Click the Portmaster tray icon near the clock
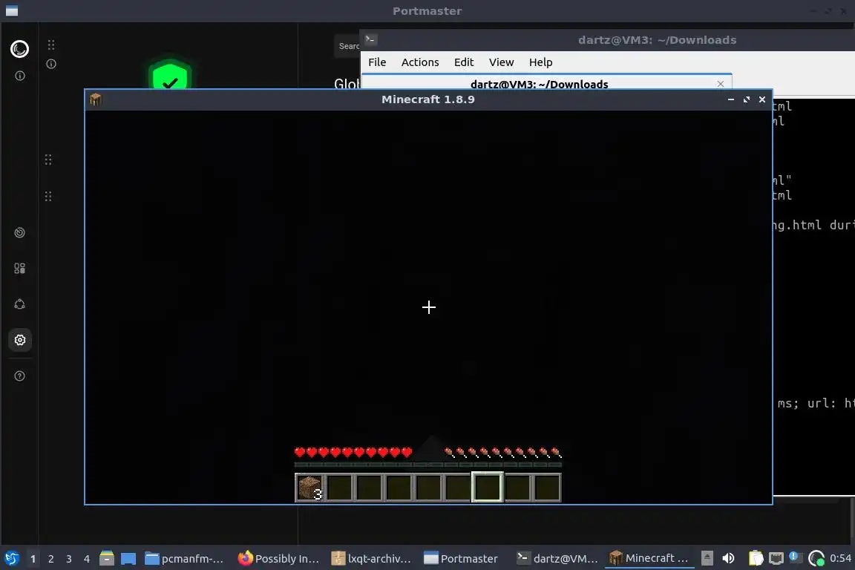Viewport: 855px width, 570px height. [816, 559]
